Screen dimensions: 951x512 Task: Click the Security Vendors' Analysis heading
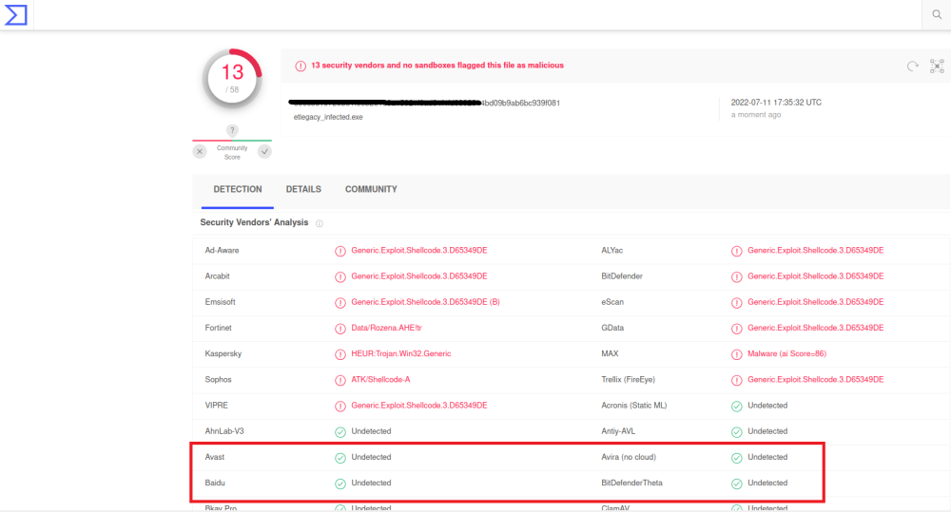(254, 222)
